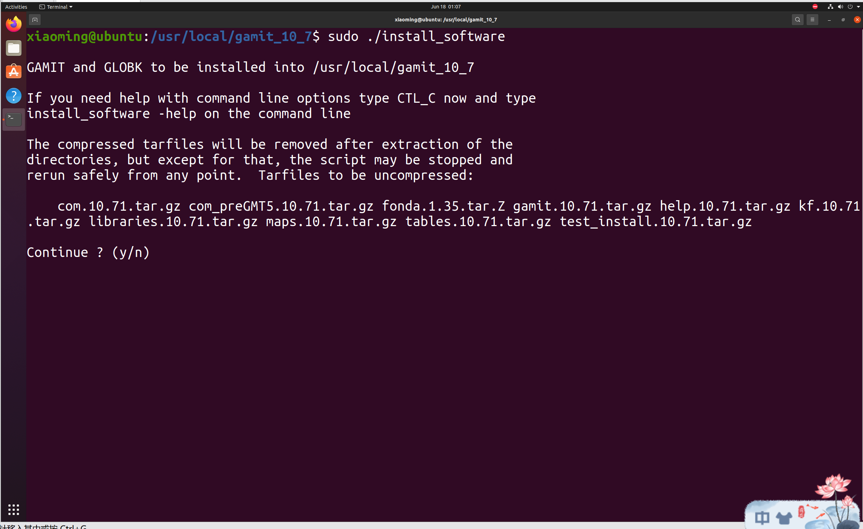Screen dimensions: 863x529
Task: Click the power status icon
Action: pyautogui.click(x=850, y=7)
